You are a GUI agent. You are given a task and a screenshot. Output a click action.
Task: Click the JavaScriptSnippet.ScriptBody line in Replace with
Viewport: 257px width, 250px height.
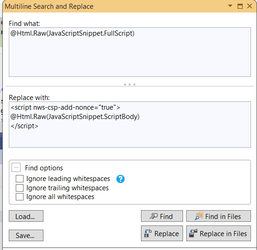tap(75, 117)
